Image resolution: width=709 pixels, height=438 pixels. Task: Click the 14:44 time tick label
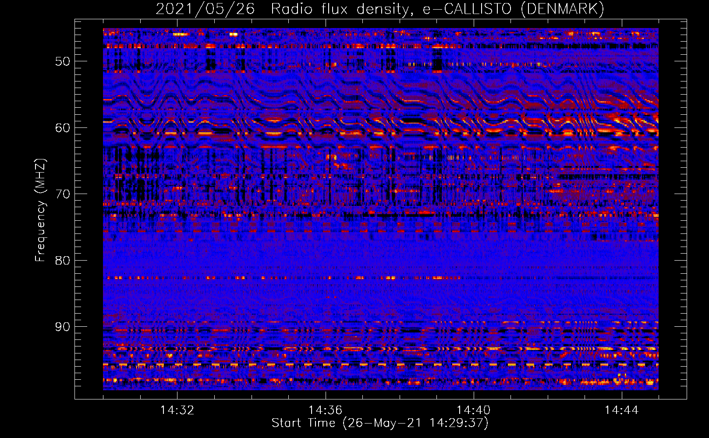click(x=621, y=410)
